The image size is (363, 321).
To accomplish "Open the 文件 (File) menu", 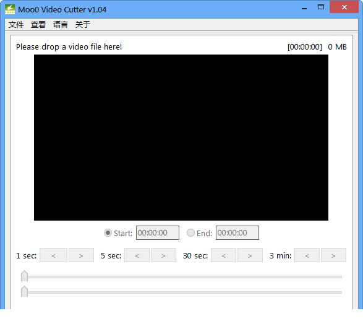I will pyautogui.click(x=16, y=24).
